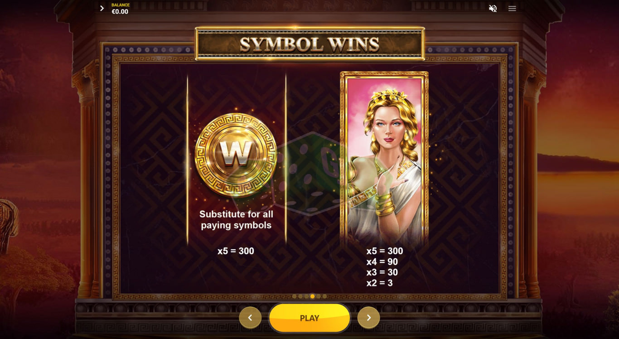This screenshot has width=619, height=339.
Task: Jump to third paytable page dot
Action: pyautogui.click(x=306, y=296)
